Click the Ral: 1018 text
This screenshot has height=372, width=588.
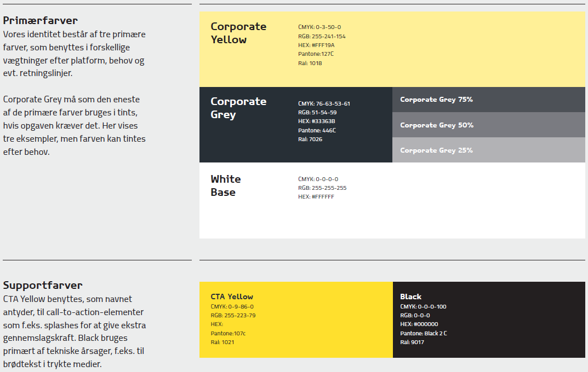(x=310, y=63)
